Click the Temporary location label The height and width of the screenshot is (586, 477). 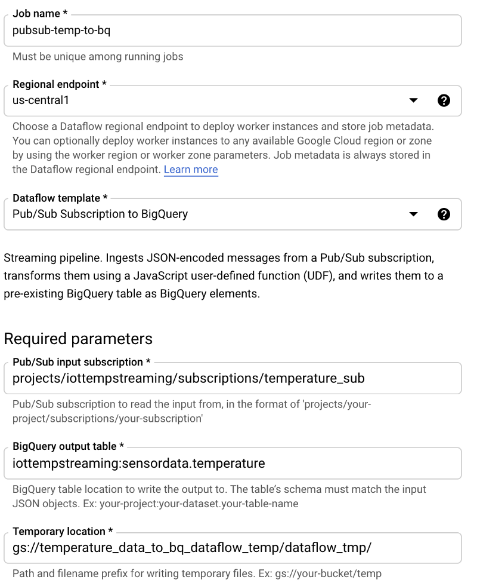[62, 532]
